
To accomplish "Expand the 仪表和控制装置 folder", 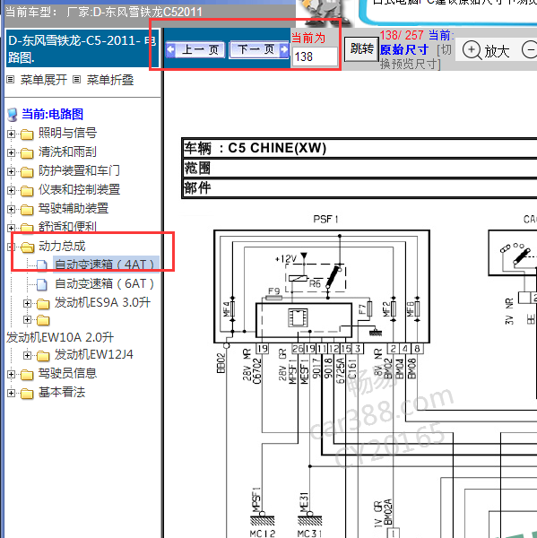I will (x=11, y=190).
